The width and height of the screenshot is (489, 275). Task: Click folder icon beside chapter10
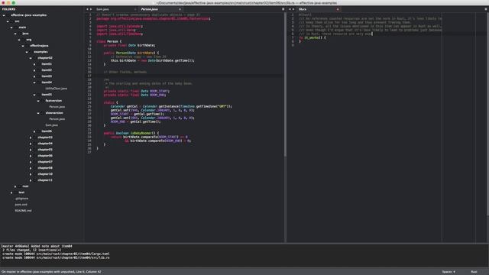tap(35, 174)
